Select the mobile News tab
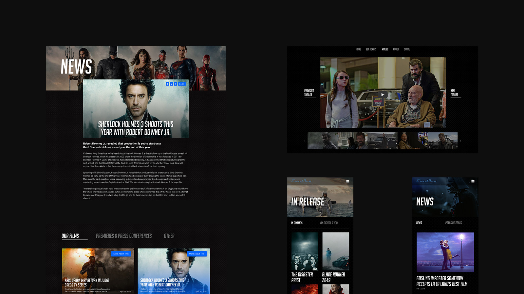The image size is (524, 294). (x=419, y=223)
